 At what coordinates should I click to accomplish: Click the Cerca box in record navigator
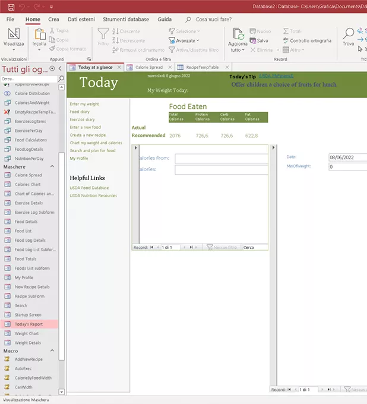[x=254, y=247]
